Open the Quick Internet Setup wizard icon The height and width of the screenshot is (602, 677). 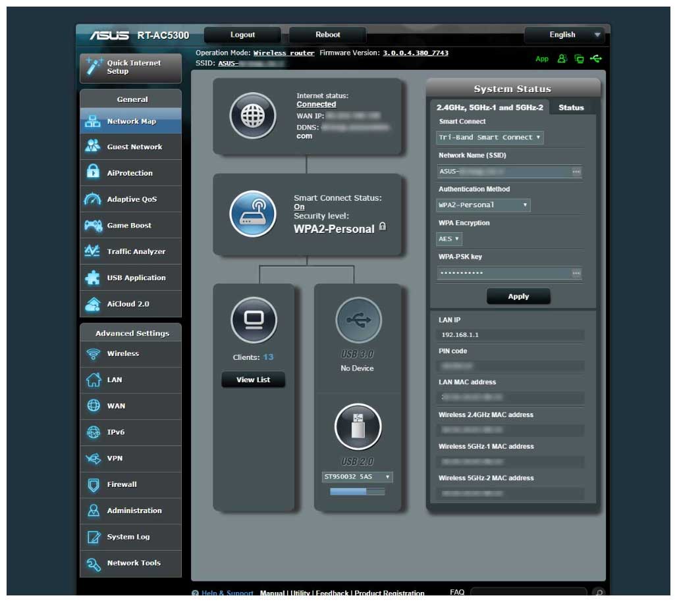[94, 66]
